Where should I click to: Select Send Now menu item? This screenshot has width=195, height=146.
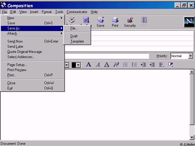[x=33, y=41]
